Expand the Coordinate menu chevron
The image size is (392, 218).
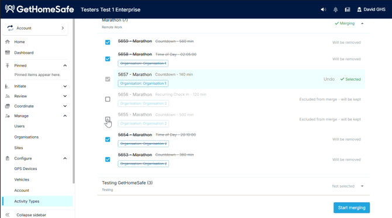(x=65, y=106)
